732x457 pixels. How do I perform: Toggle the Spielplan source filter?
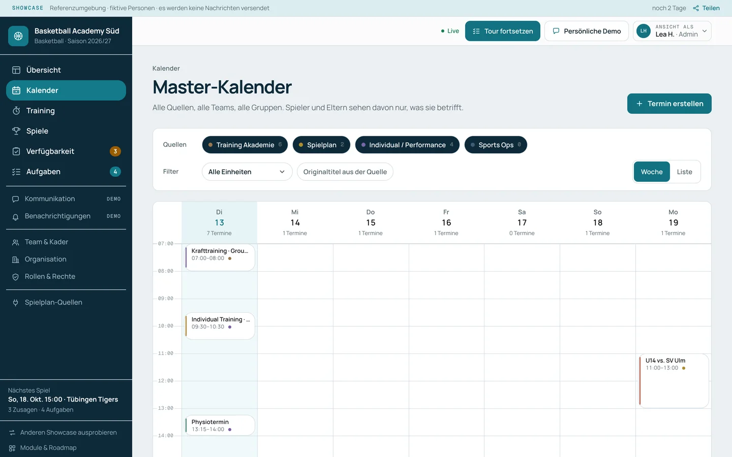[x=321, y=145]
